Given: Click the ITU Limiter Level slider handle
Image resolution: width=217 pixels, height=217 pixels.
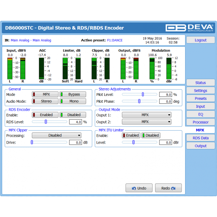Looking at the screenshot, I should coord(133,142).
